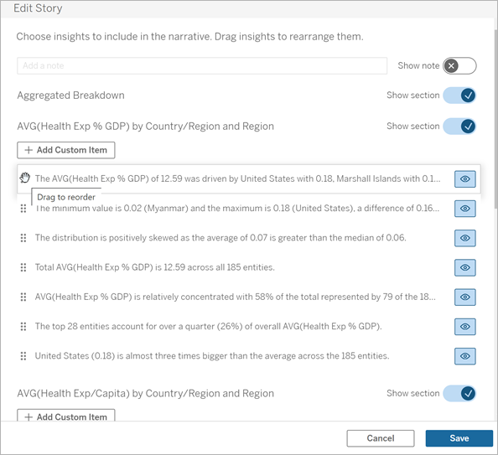Click Add Custom Item under Health Exp % GDP
The width and height of the screenshot is (498, 455).
point(66,150)
